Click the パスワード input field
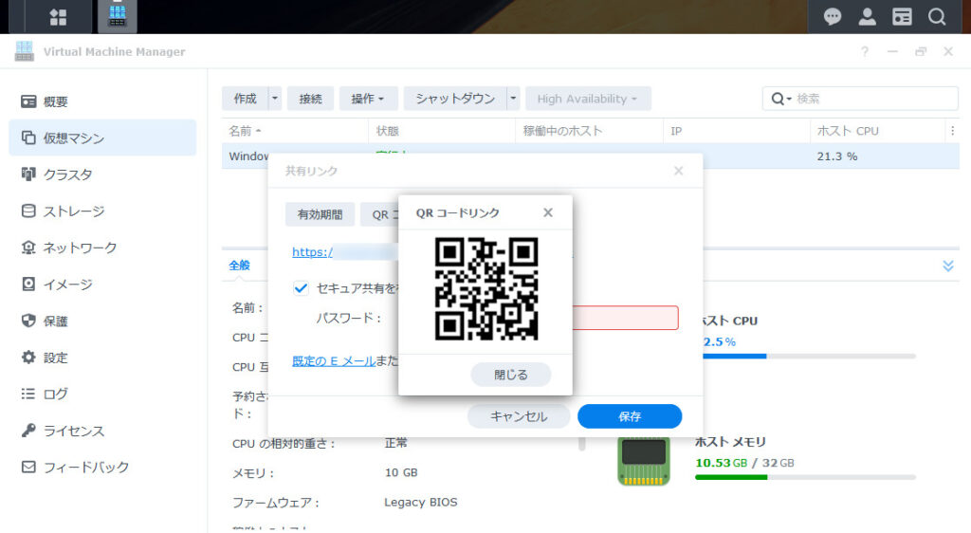This screenshot has height=533, width=971. pos(626,318)
